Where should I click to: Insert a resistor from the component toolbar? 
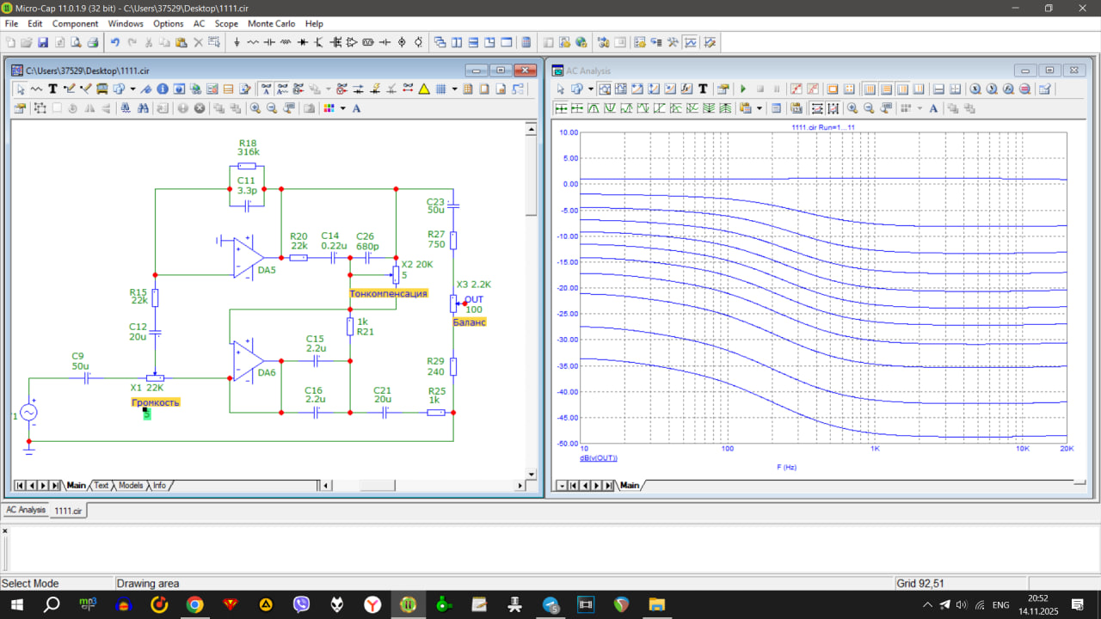point(253,42)
